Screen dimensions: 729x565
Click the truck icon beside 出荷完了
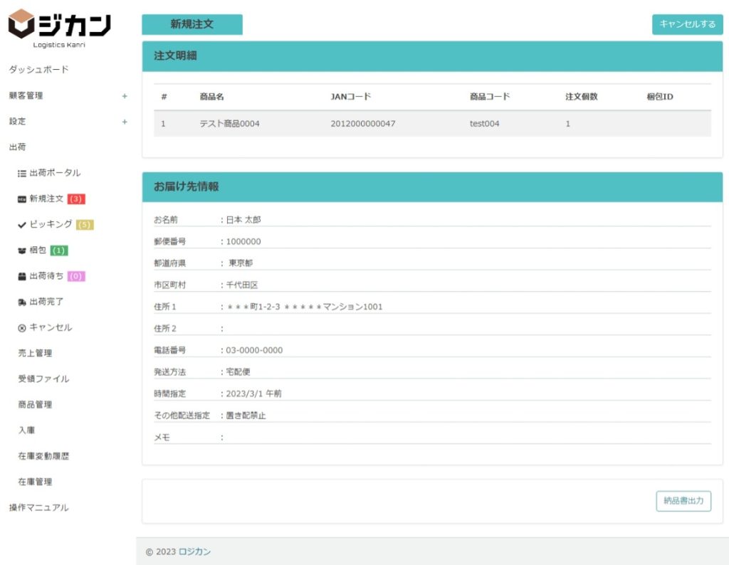pyautogui.click(x=22, y=302)
